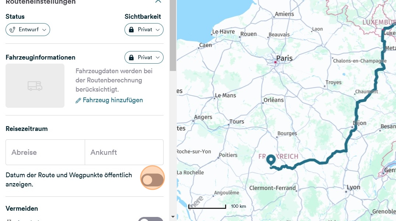Click the lock icon under Sichtbarkeit

(x=132, y=30)
